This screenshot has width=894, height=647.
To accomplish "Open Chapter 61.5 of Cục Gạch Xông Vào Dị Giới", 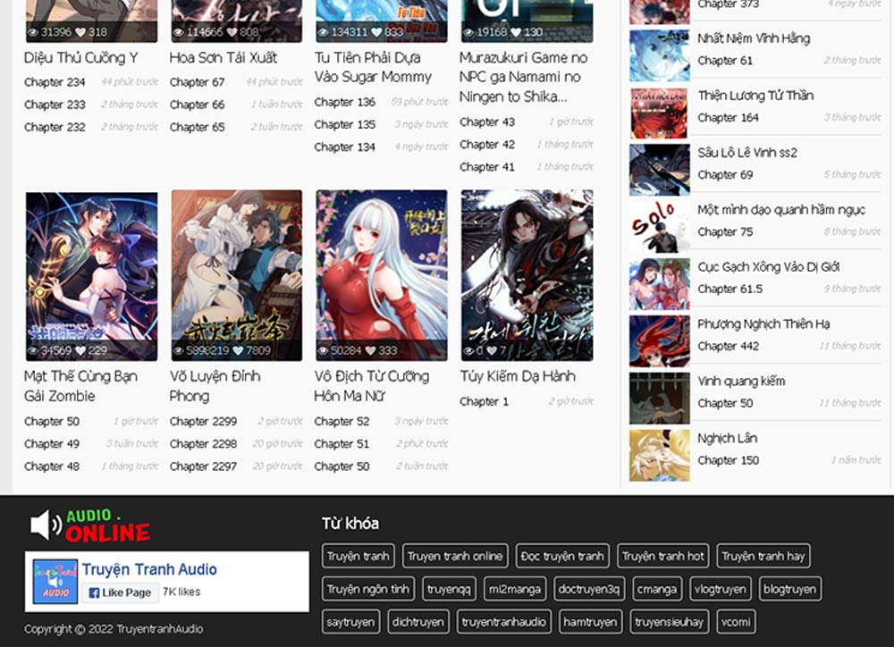I will (730, 289).
